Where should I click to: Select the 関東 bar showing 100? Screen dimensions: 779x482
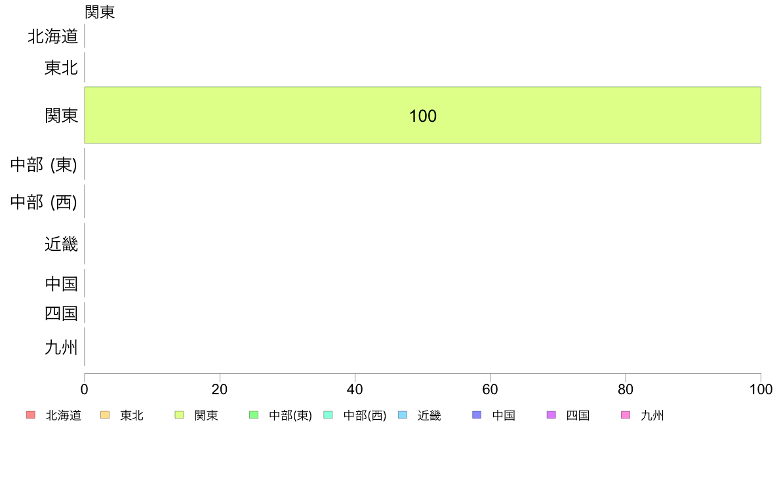point(423,115)
